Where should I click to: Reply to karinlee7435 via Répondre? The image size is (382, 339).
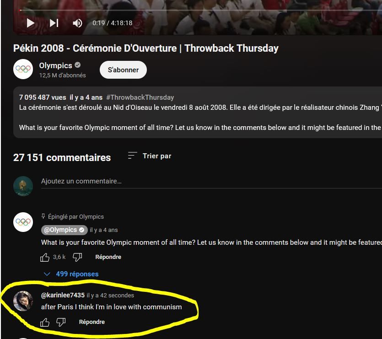92,322
